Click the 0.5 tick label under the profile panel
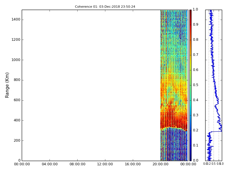This screenshot has height=171, width=229. (214, 164)
